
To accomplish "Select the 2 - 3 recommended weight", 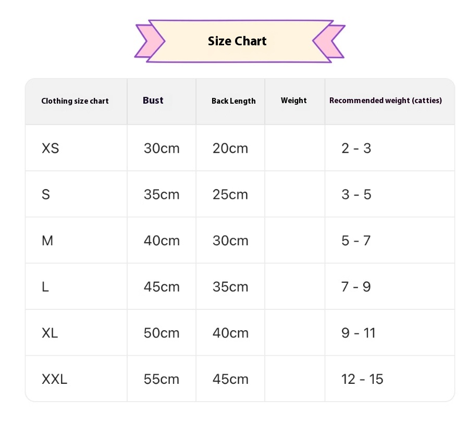I will 356,148.
